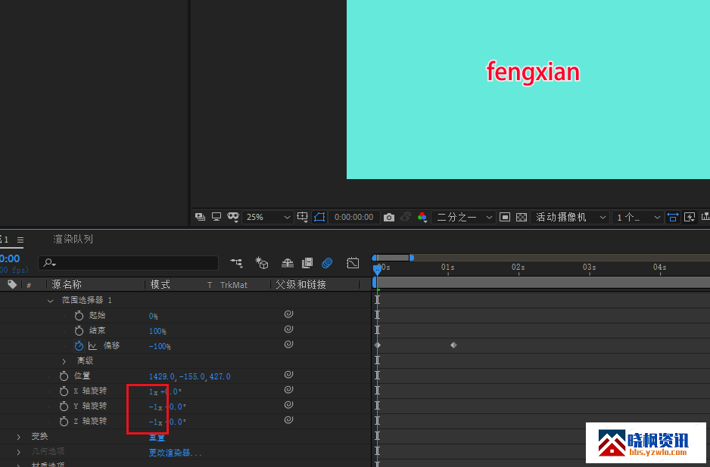Click the 模式 column header
710x467 pixels.
pos(160,284)
